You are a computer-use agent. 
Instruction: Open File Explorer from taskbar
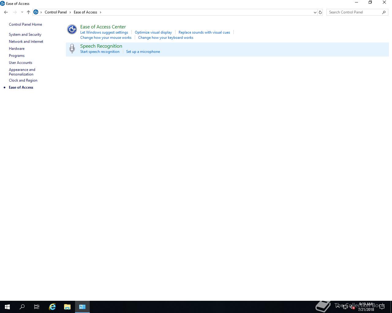click(x=67, y=307)
